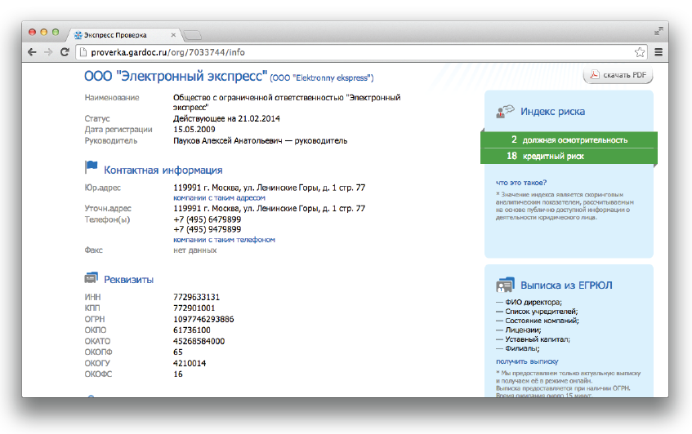Open the Chrome hamburger menu
692x434 pixels.
(658, 52)
